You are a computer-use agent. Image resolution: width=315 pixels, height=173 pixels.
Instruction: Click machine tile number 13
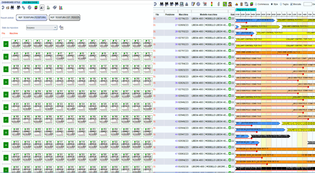[x=147, y=44]
